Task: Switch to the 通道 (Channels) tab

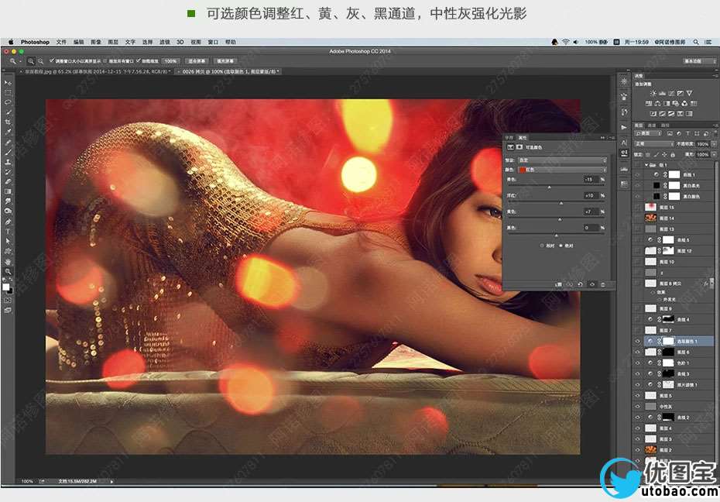Action: (x=652, y=125)
